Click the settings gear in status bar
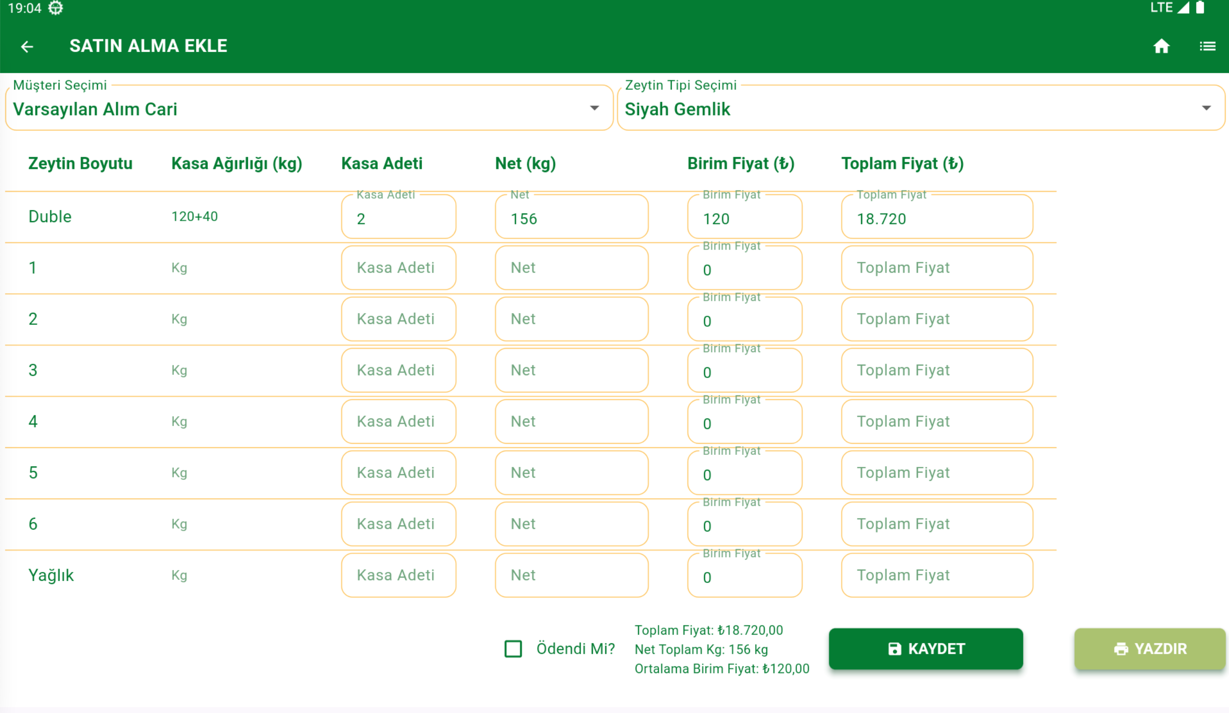The width and height of the screenshot is (1229, 713). pyautogui.click(x=56, y=8)
